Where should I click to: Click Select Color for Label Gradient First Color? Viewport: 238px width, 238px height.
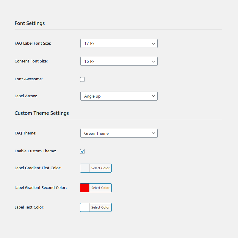pyautogui.click(x=100, y=168)
